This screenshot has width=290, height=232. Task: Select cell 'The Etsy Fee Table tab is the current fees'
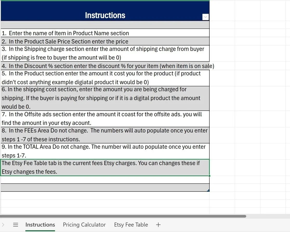point(105,168)
